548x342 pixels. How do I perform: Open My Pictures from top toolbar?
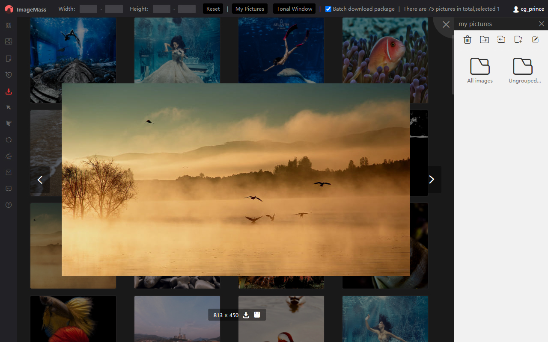point(250,9)
